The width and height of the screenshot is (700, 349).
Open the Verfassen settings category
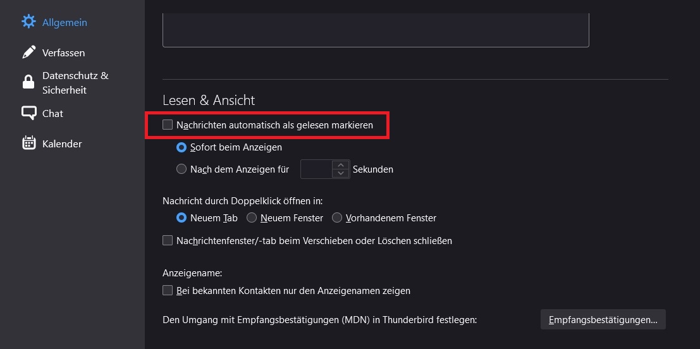63,52
